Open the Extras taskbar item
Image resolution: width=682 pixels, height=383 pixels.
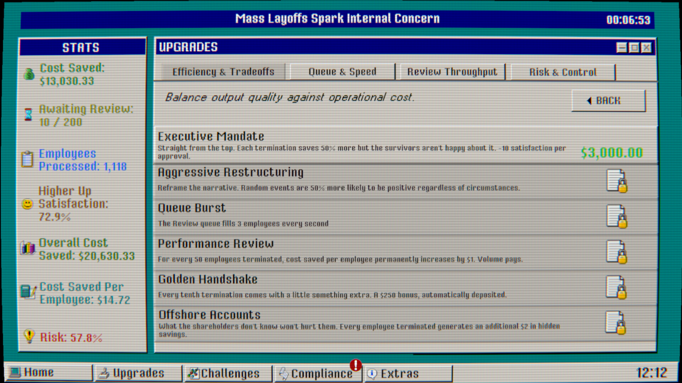[408, 373]
